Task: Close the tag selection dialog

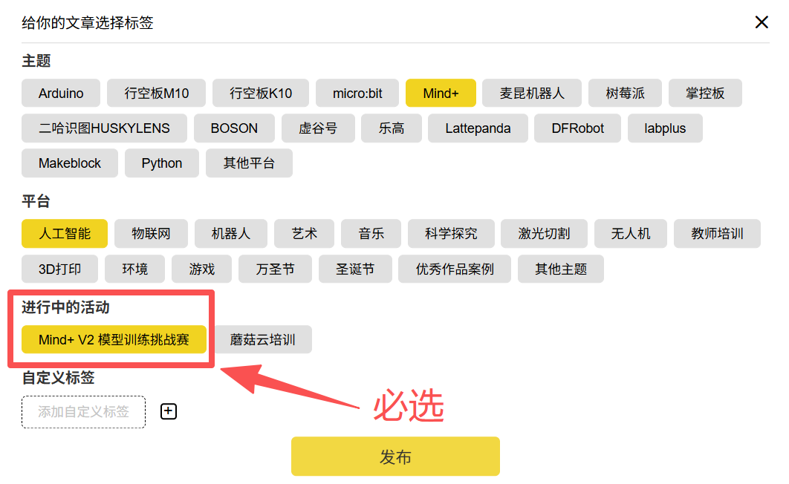Action: 761,22
